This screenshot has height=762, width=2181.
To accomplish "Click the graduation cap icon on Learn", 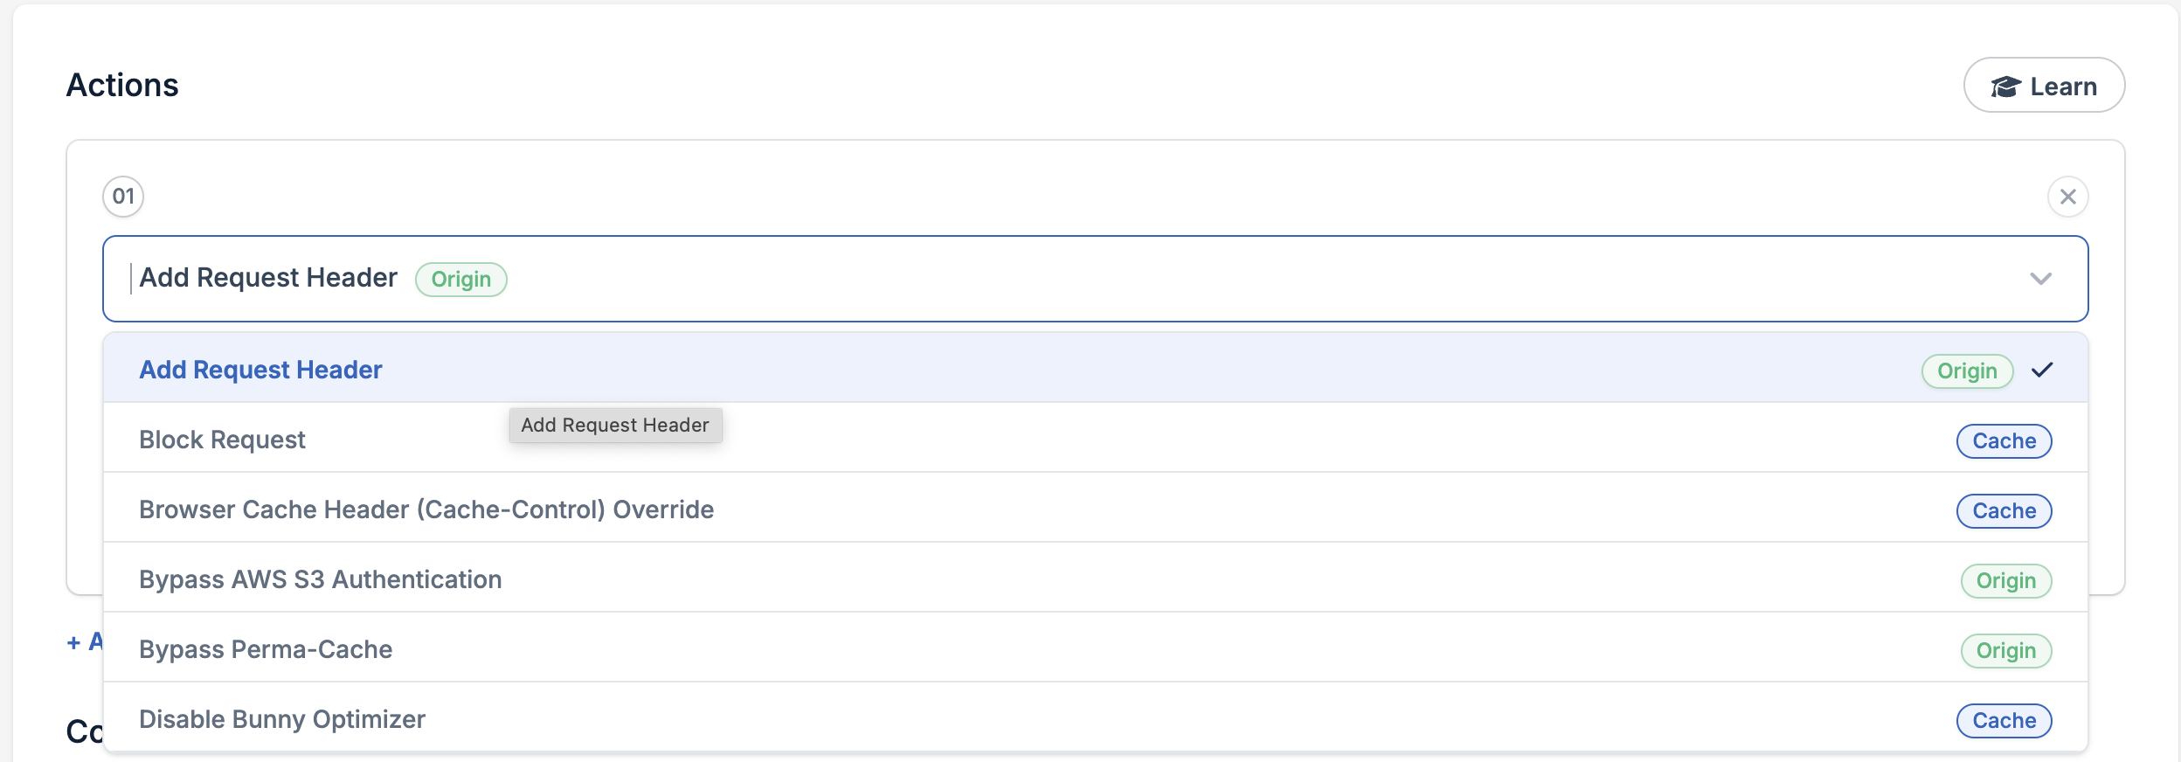I will pyautogui.click(x=2006, y=87).
